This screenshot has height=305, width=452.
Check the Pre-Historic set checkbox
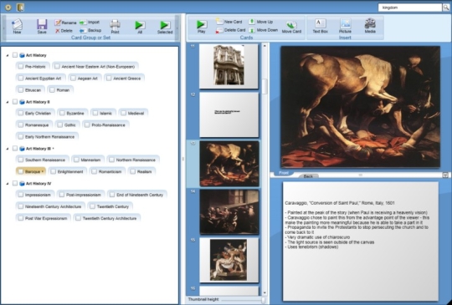click(20, 67)
